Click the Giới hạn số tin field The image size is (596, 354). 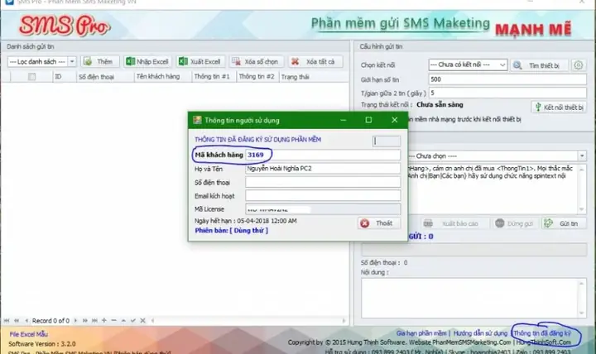pyautogui.click(x=507, y=79)
